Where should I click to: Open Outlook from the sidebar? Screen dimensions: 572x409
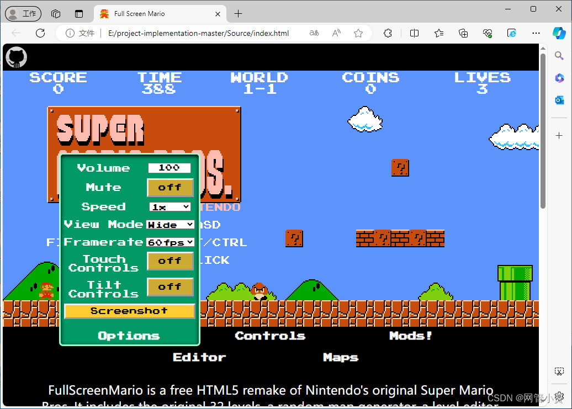coord(559,100)
